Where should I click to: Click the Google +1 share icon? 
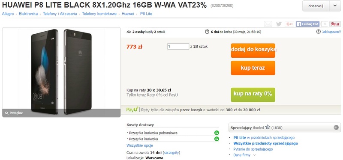pyautogui.click(x=289, y=24)
